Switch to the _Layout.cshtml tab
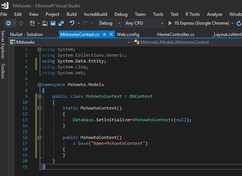 click(x=227, y=35)
